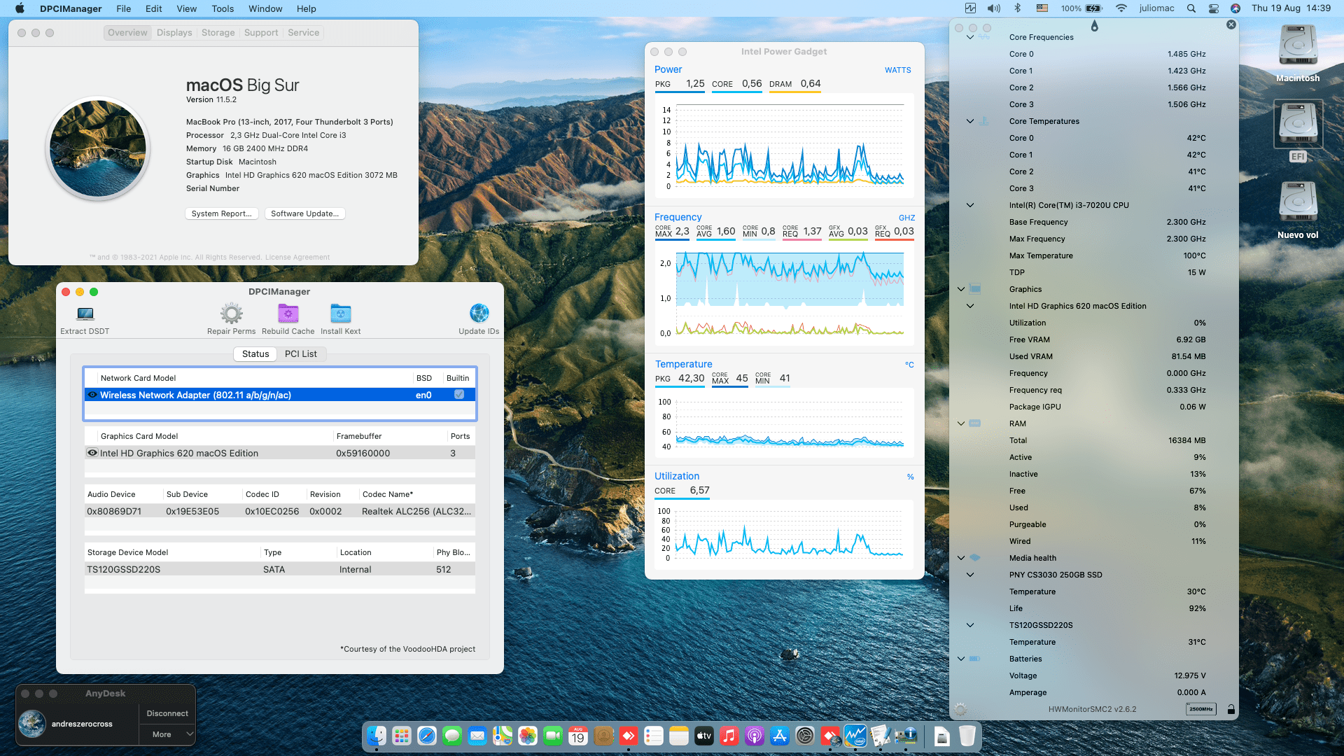This screenshot has width=1344, height=756.
Task: Click the Extract DSDT toolbar icon
Action: pos(85,314)
